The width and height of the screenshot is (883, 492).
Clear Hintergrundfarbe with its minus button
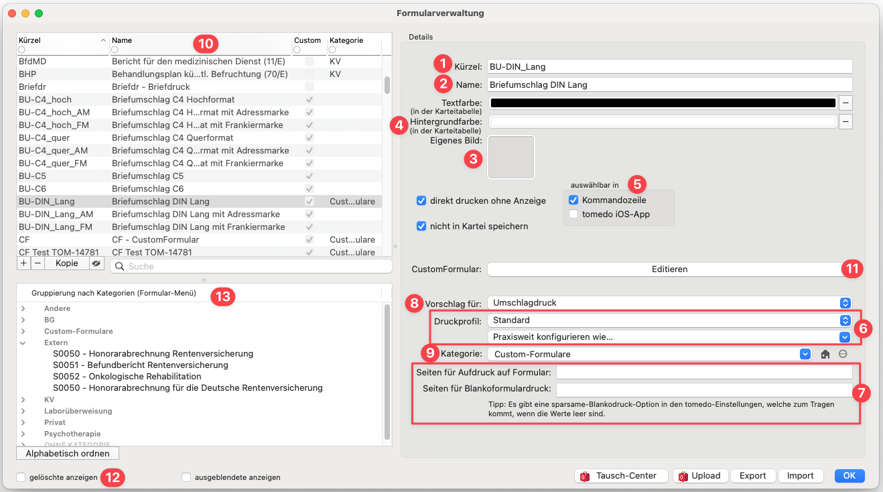pyautogui.click(x=846, y=121)
